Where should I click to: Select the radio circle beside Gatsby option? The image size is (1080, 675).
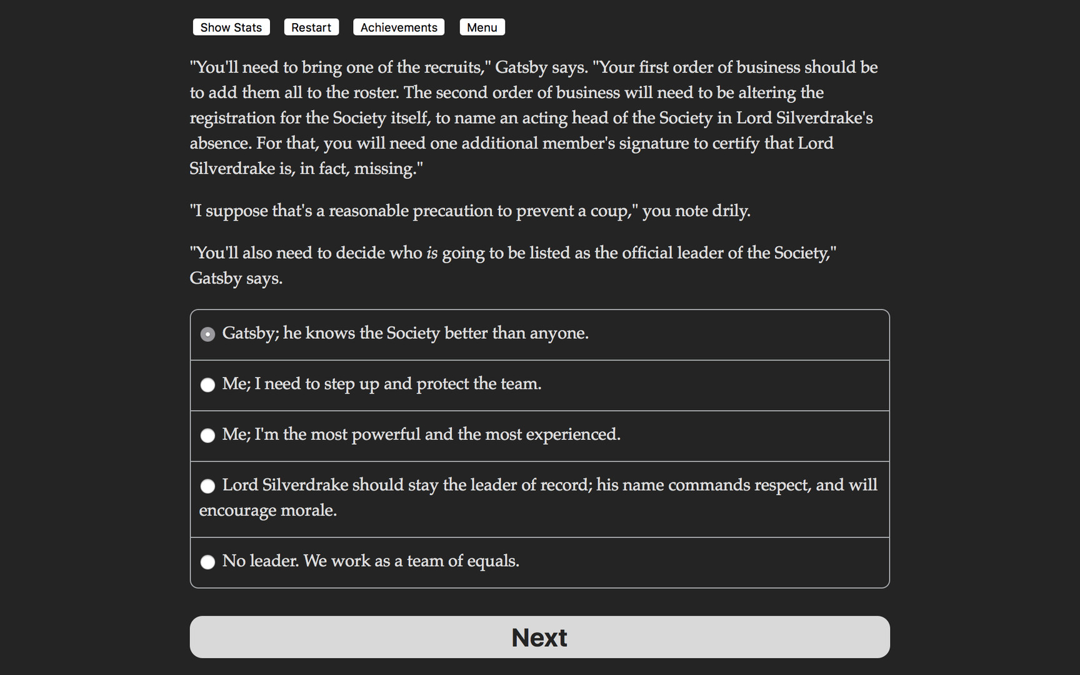(207, 334)
